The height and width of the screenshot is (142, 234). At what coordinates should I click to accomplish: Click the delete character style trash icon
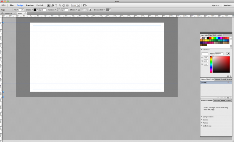coord(231,98)
